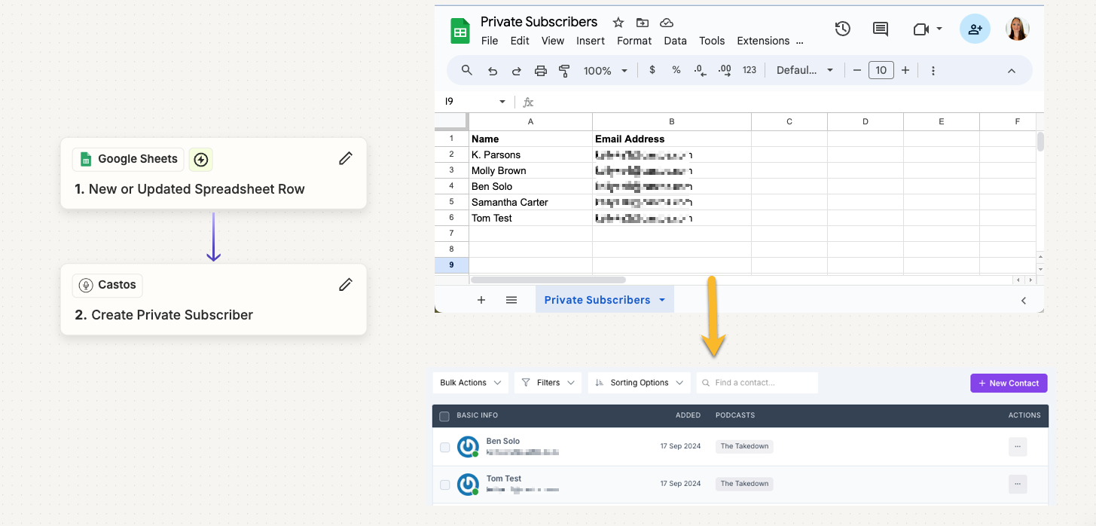Check the cloud save status icon
The image size is (1096, 526).
click(x=667, y=23)
